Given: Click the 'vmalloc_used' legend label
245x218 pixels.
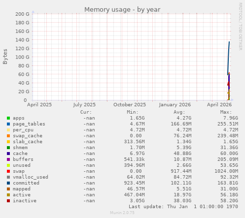Looking at the screenshot, I should tap(31, 177).
